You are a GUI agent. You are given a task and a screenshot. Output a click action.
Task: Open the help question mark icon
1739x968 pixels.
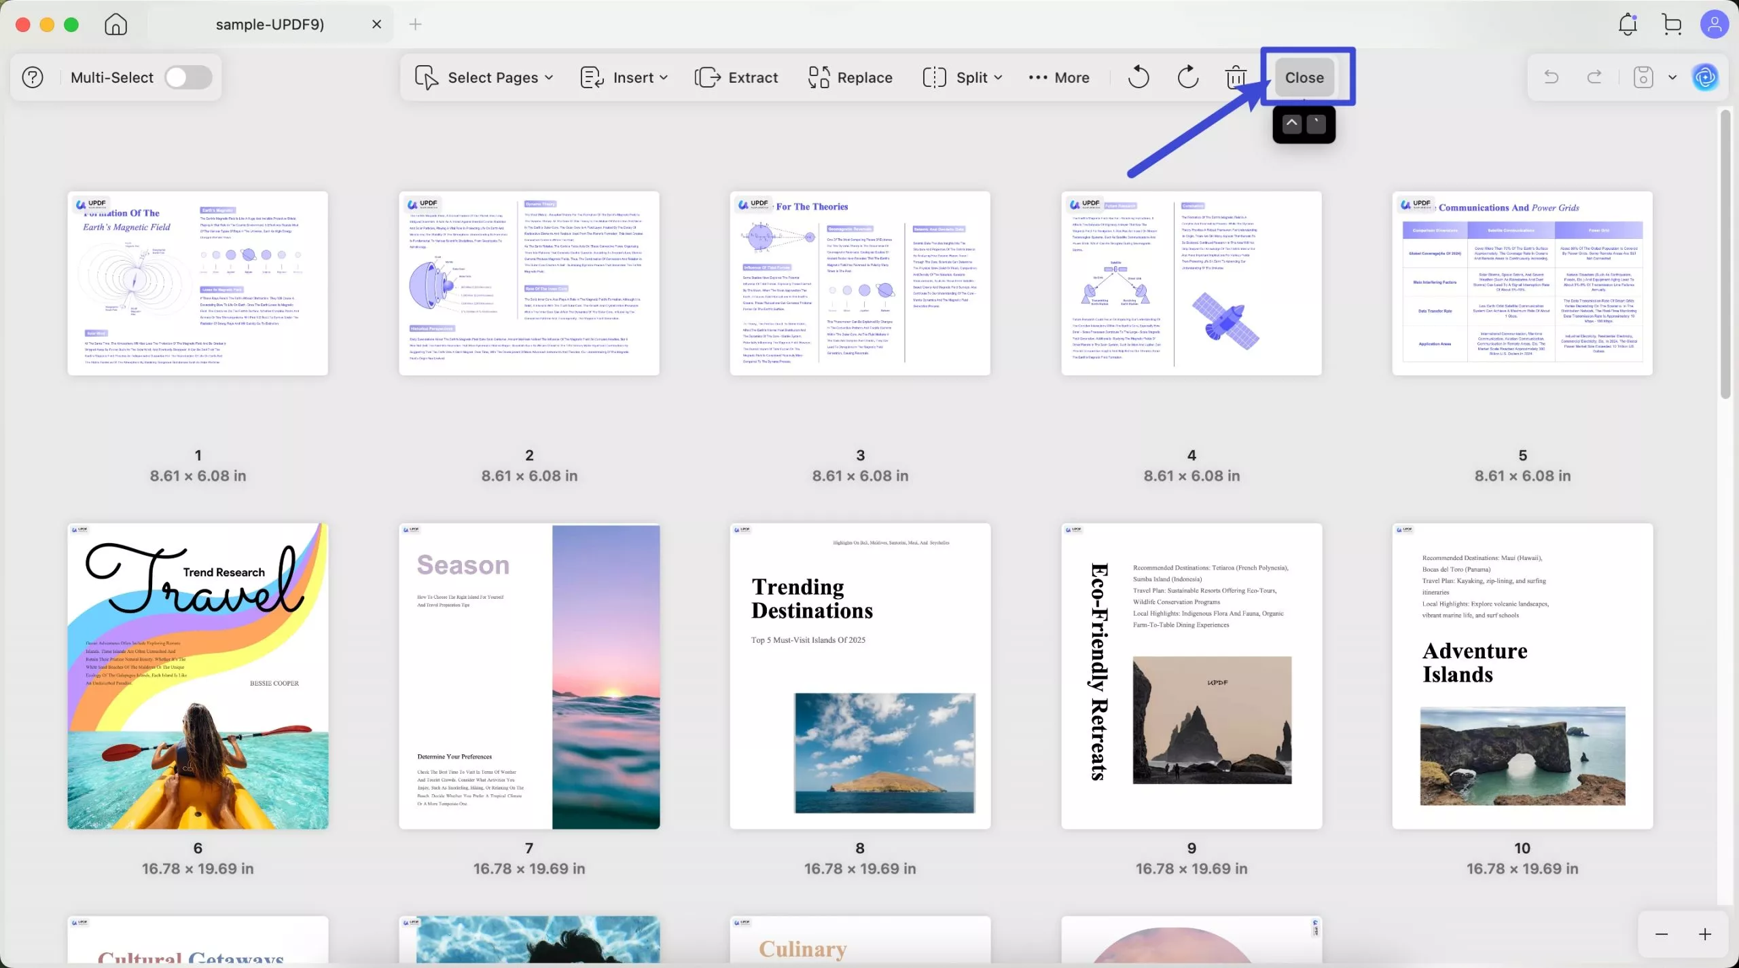coord(33,77)
